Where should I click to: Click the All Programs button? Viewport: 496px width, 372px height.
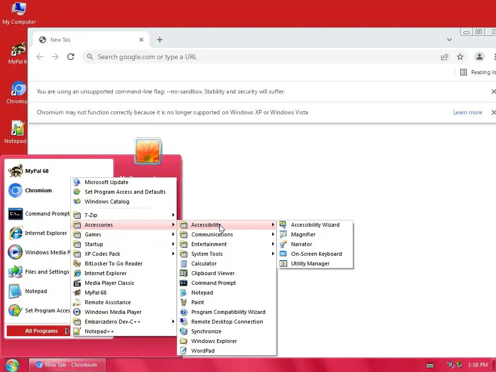[x=38, y=331]
